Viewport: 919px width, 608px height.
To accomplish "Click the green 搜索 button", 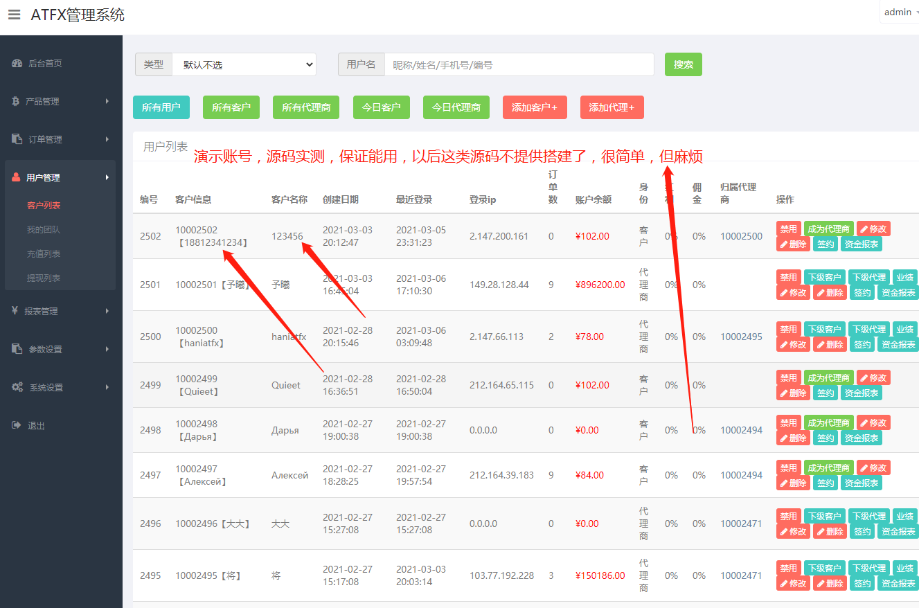I will [x=684, y=64].
